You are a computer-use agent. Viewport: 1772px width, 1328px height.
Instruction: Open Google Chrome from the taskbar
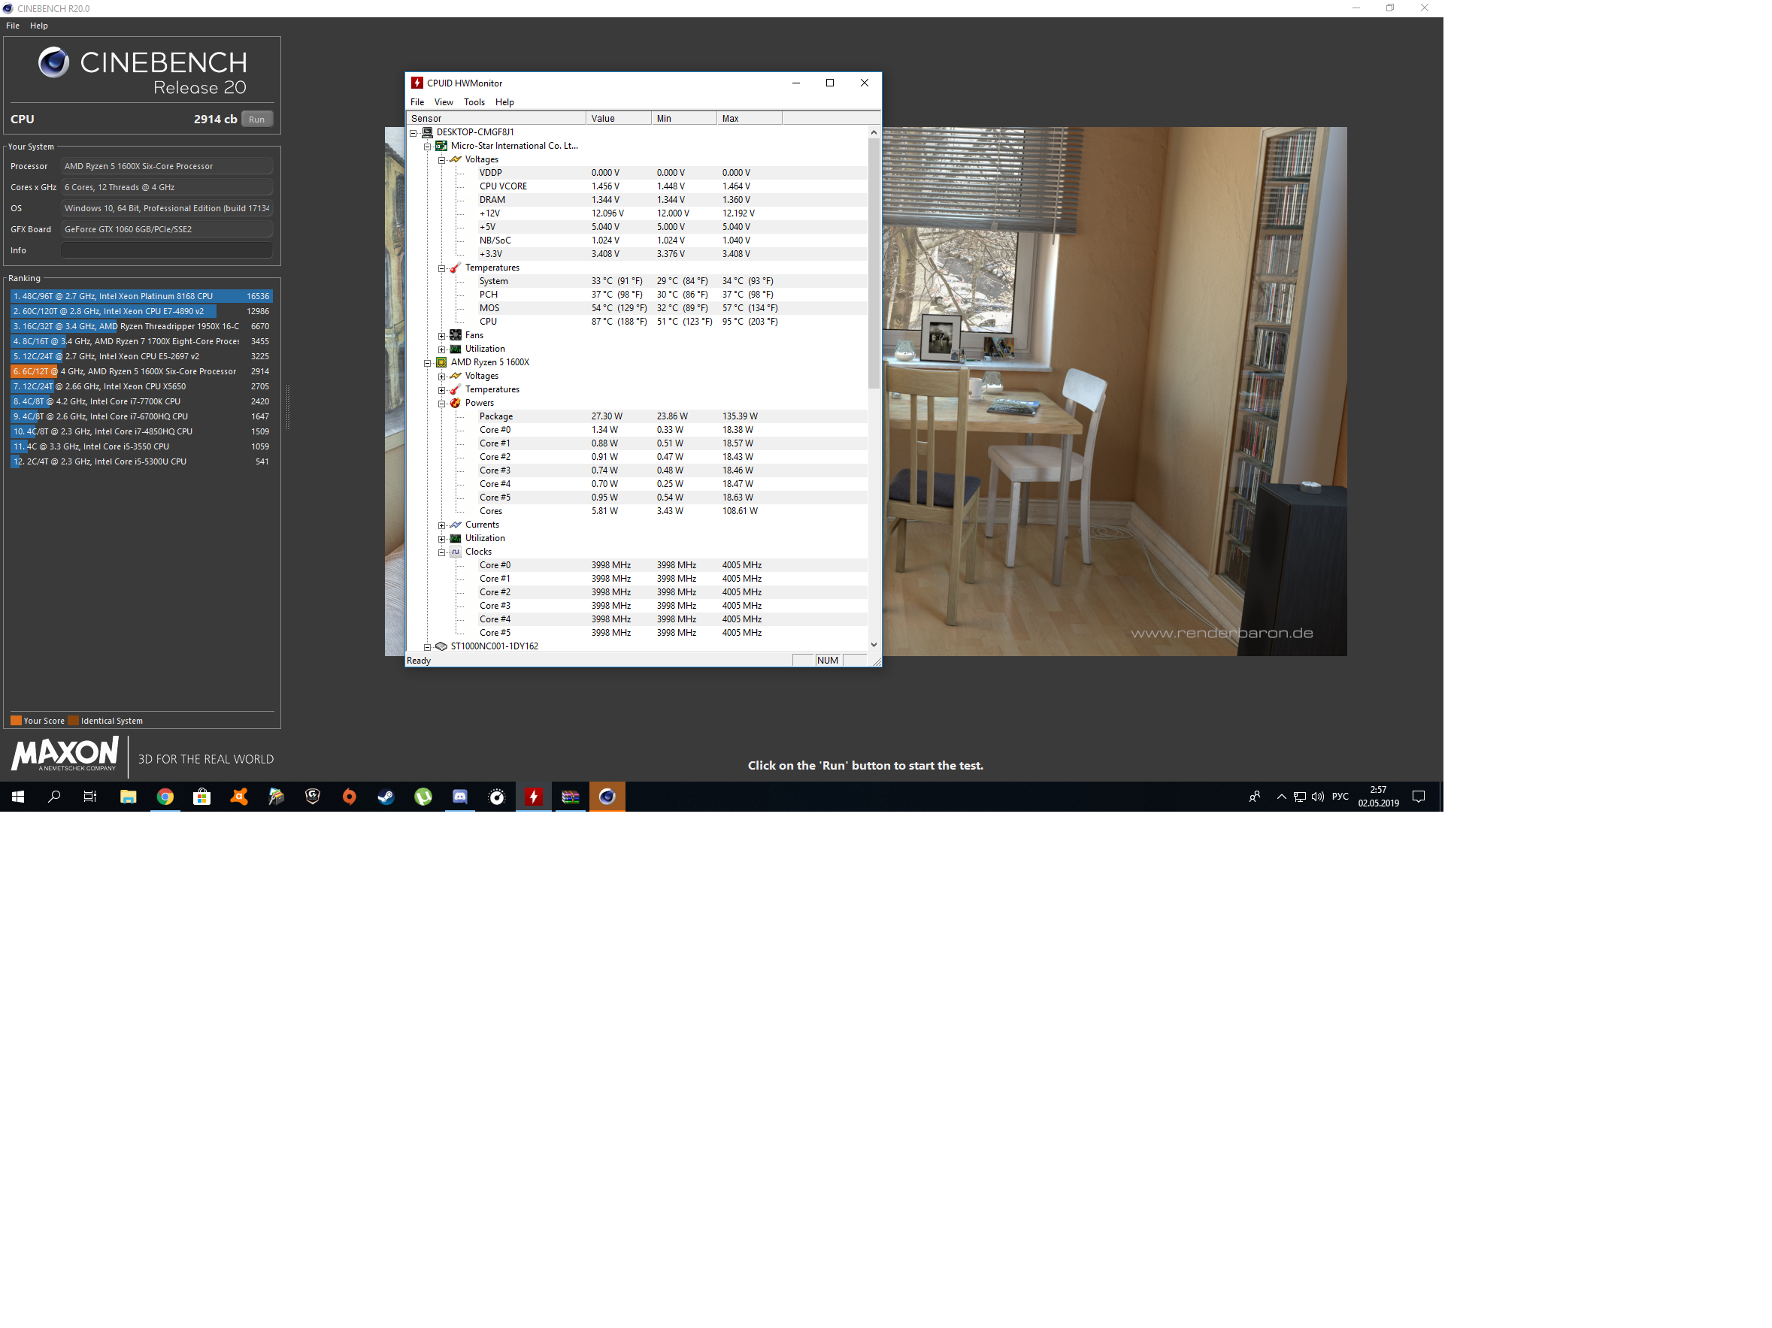pos(165,797)
